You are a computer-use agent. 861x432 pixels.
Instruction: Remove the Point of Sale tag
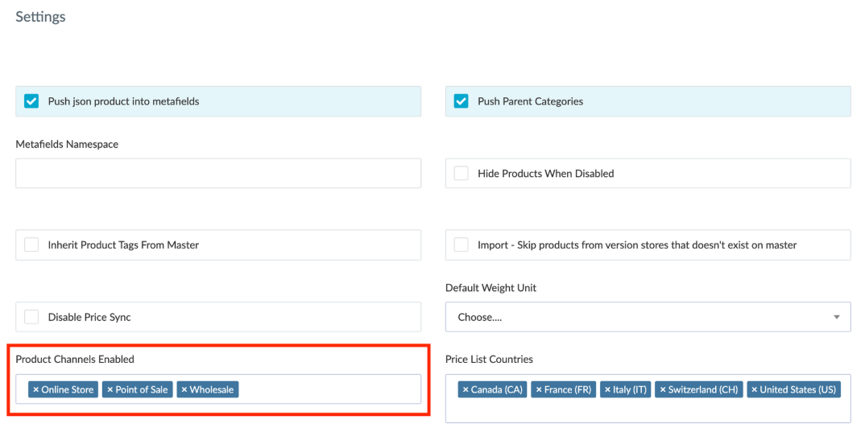pos(110,390)
